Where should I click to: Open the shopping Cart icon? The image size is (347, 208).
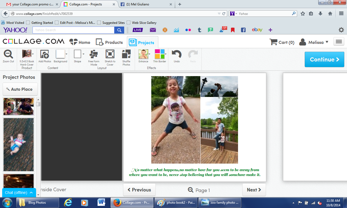[x=273, y=42]
